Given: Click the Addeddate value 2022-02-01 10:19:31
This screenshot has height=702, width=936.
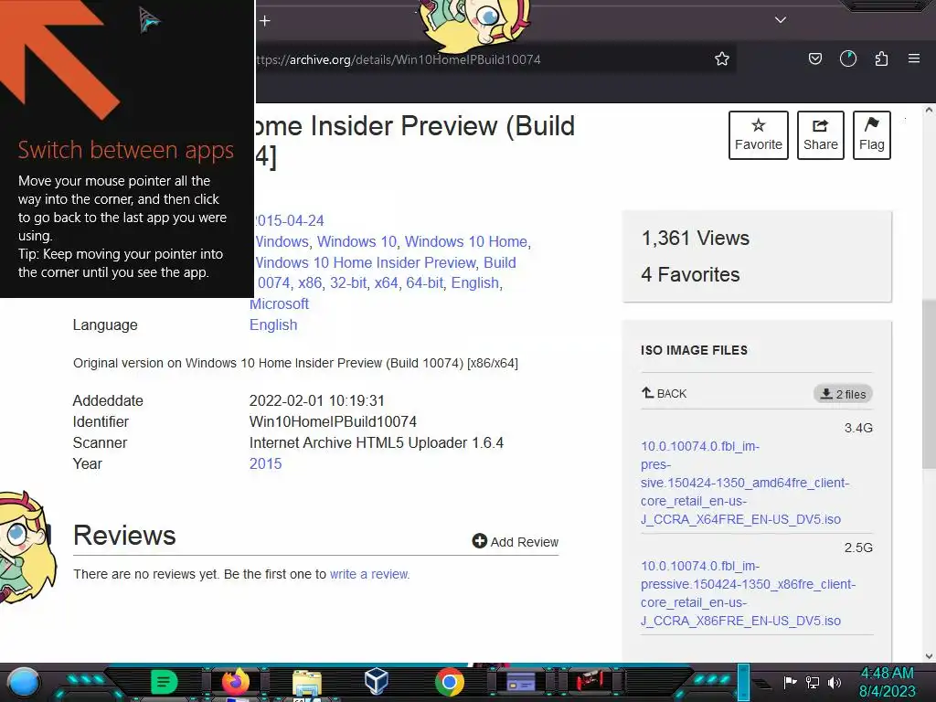Looking at the screenshot, I should 317,400.
